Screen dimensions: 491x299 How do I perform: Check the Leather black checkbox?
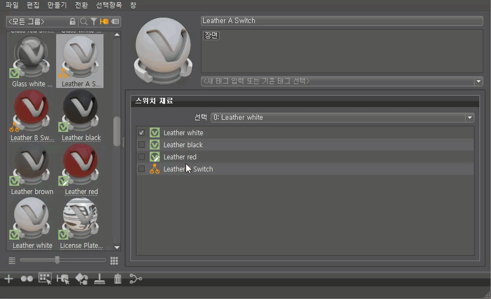click(141, 145)
